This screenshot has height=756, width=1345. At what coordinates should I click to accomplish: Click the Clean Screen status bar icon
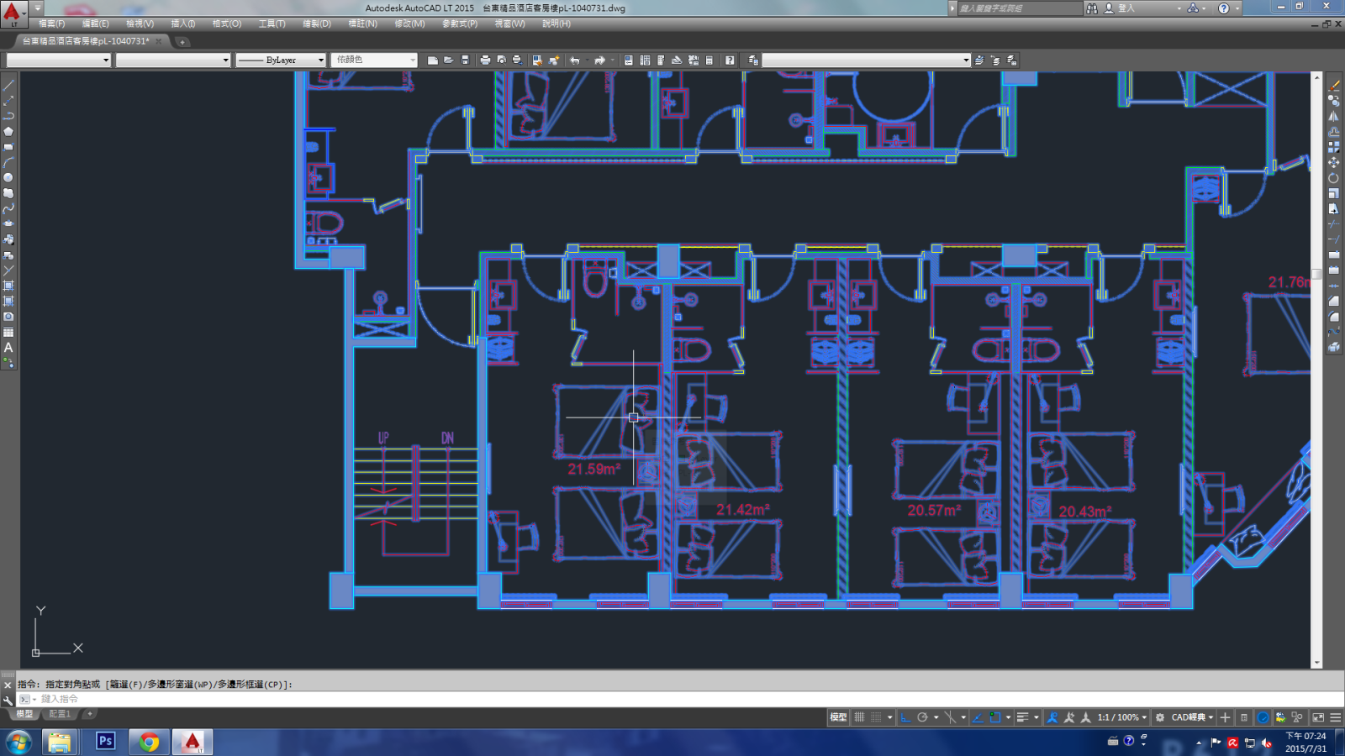click(1318, 717)
